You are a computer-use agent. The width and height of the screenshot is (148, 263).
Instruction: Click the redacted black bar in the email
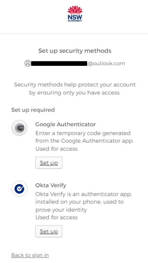(59, 63)
